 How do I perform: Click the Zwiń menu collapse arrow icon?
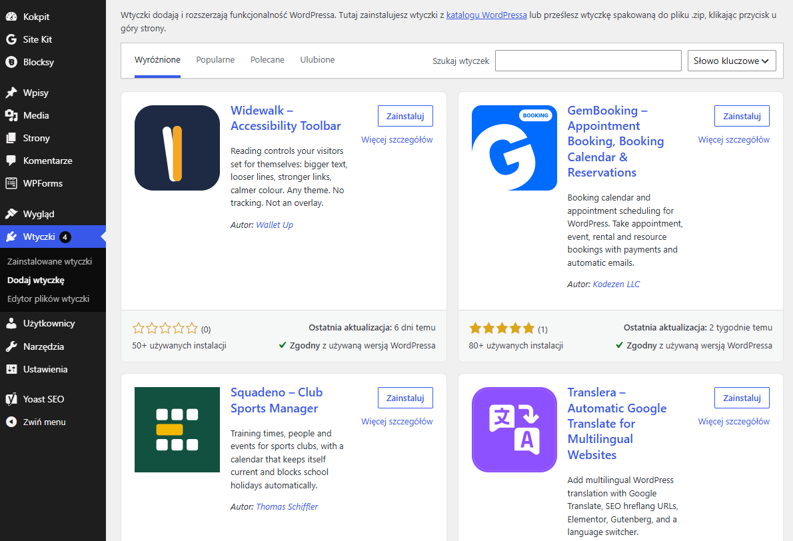click(11, 422)
